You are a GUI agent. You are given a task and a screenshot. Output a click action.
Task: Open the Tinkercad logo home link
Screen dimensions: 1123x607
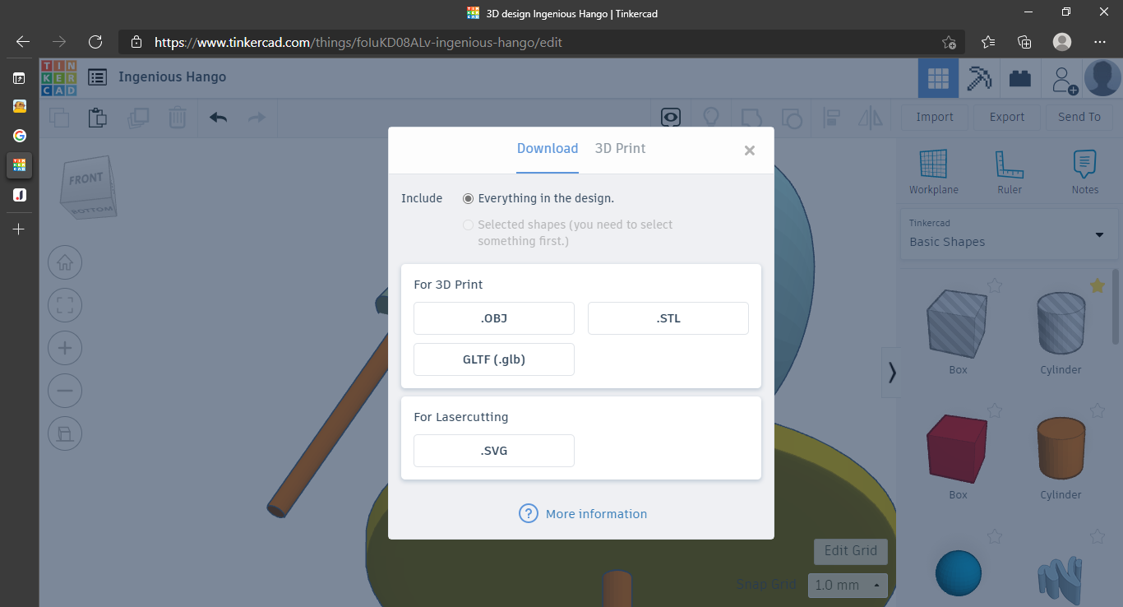pos(58,77)
